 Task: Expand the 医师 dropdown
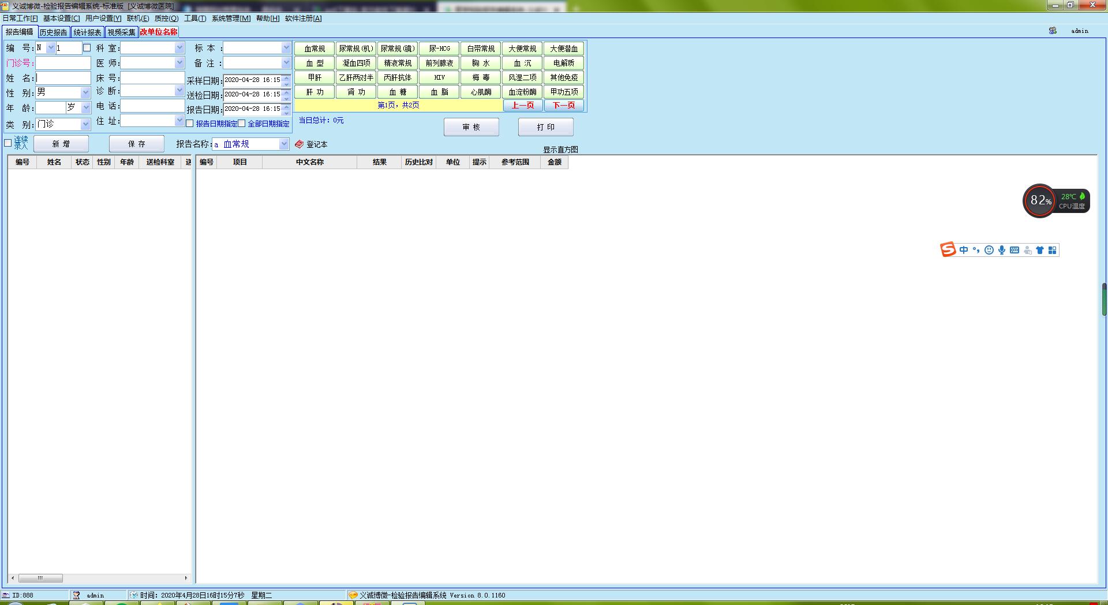pos(179,62)
